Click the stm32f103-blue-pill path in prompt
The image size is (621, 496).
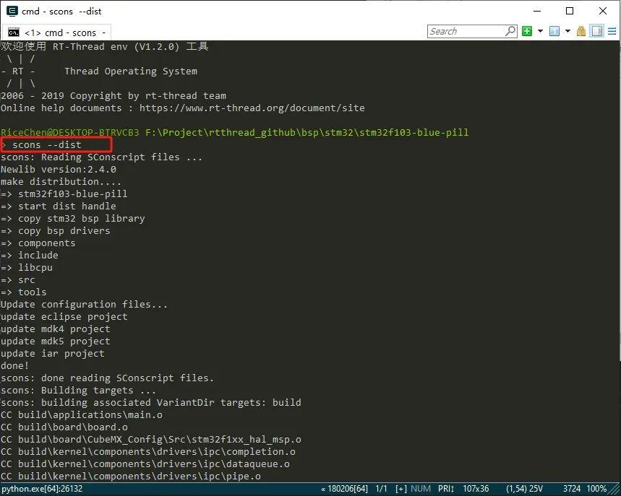point(414,133)
